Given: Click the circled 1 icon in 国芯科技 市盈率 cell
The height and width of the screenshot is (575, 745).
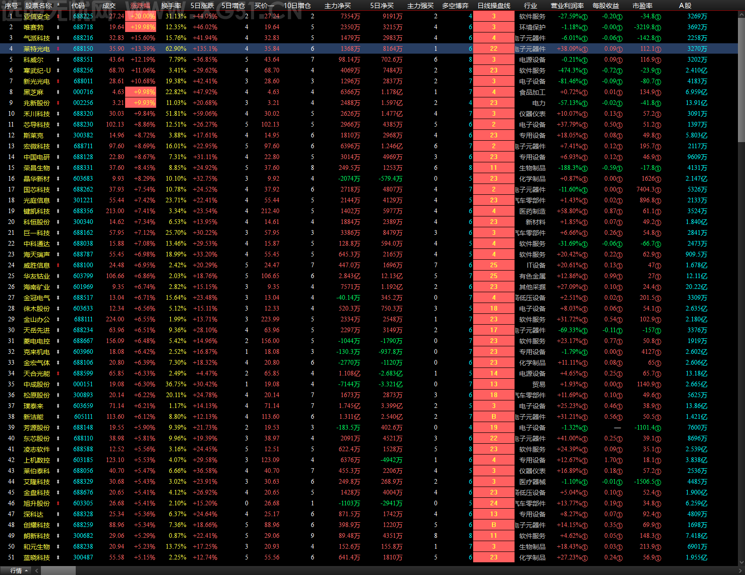Looking at the screenshot, I should 658,190.
